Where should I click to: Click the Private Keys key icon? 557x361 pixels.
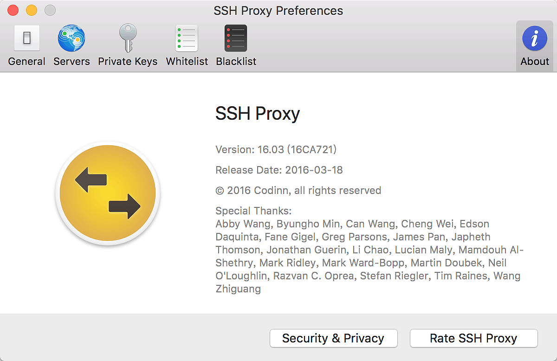(x=127, y=38)
